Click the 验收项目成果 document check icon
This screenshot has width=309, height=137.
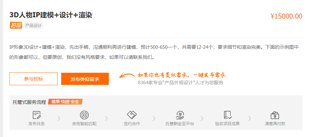pos(227,115)
